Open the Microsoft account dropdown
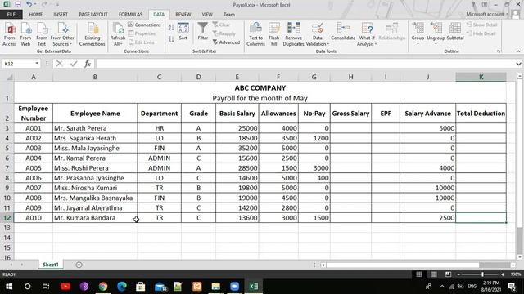Image resolution: width=524 pixels, height=294 pixels. point(488,14)
